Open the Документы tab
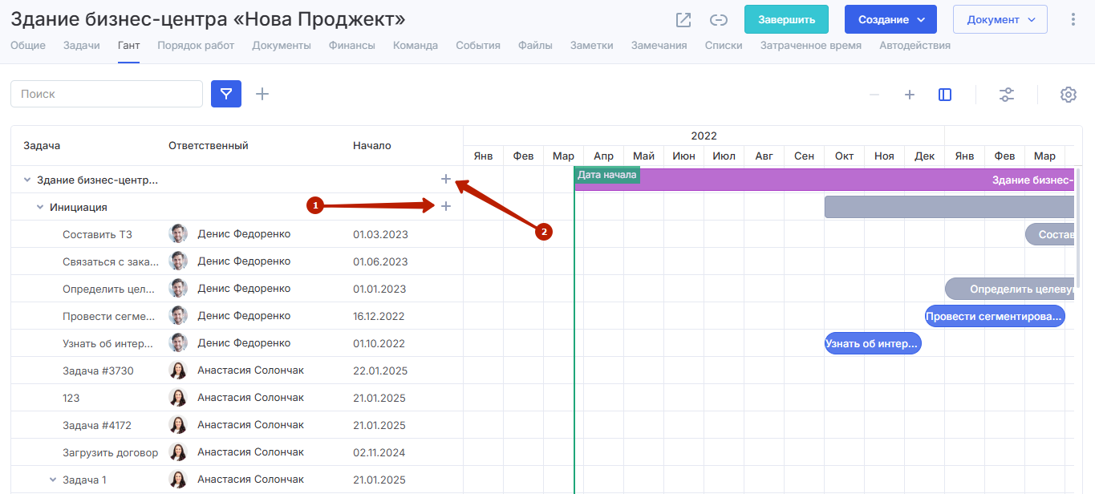Screen dimensions: 1095x494 click(282, 46)
